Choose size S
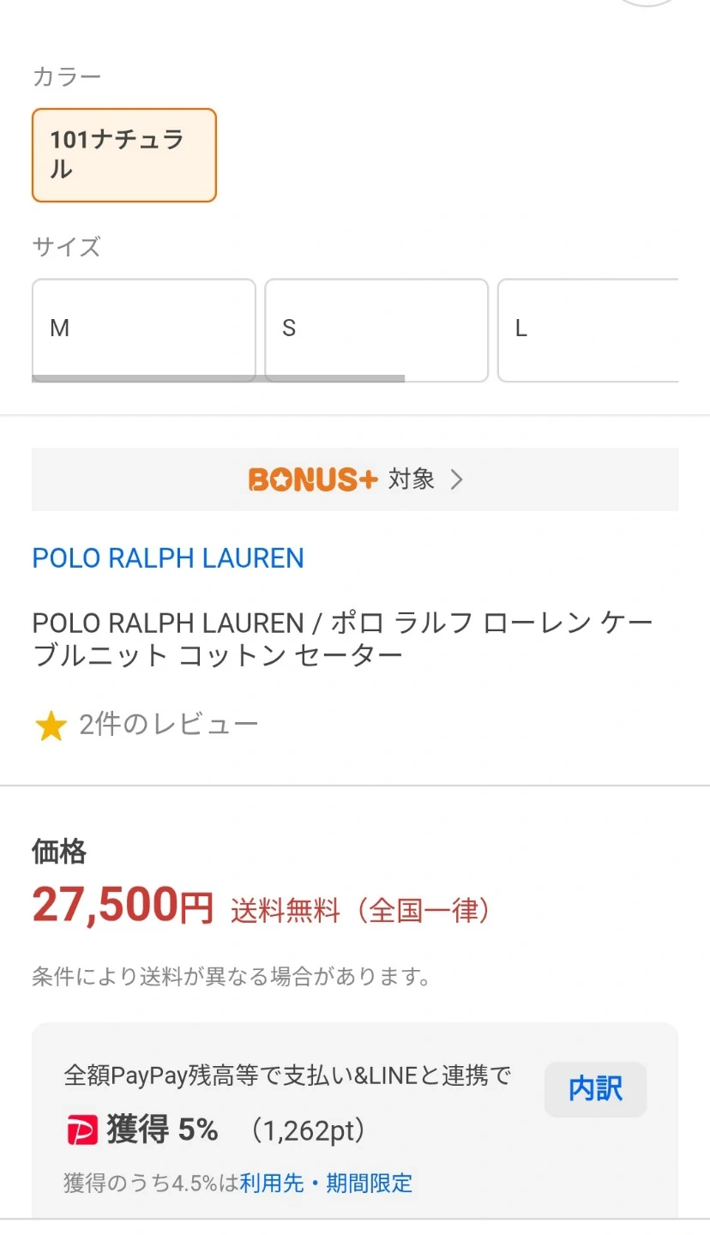 [x=376, y=328]
